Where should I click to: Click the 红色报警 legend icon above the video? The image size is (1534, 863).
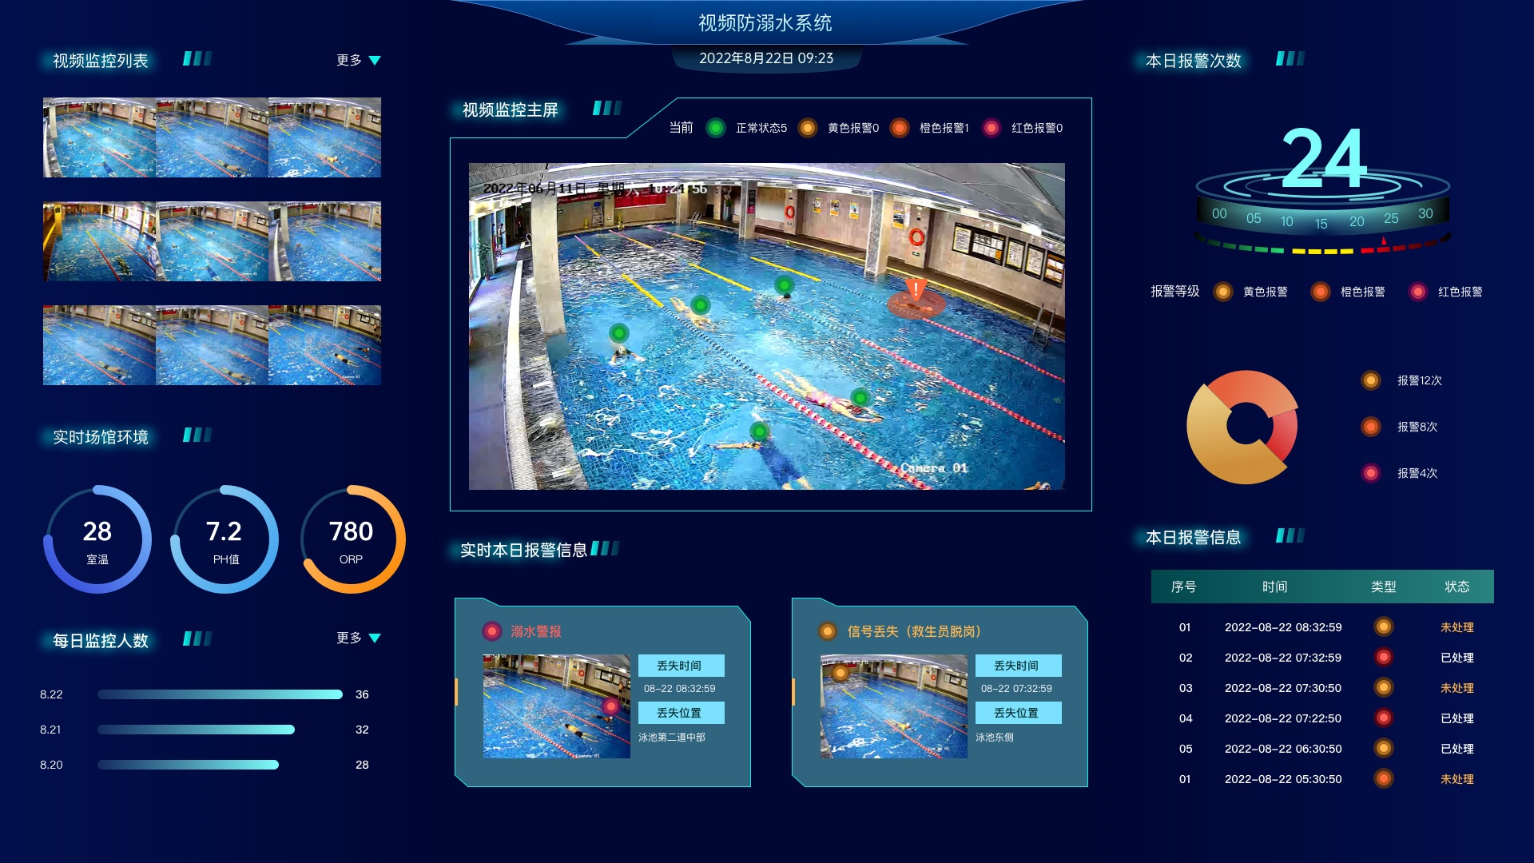click(x=993, y=128)
